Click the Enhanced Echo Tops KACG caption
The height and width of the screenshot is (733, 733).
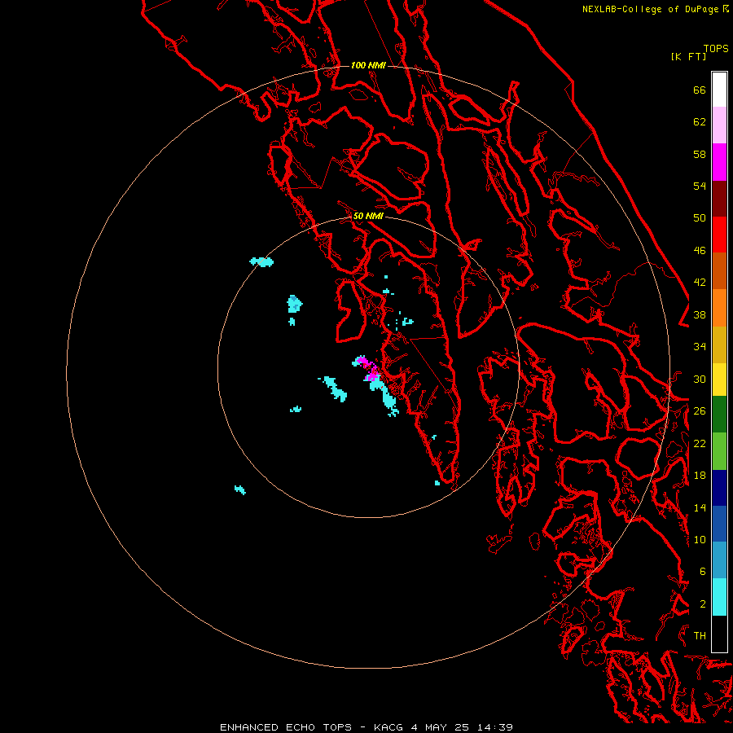(x=366, y=727)
